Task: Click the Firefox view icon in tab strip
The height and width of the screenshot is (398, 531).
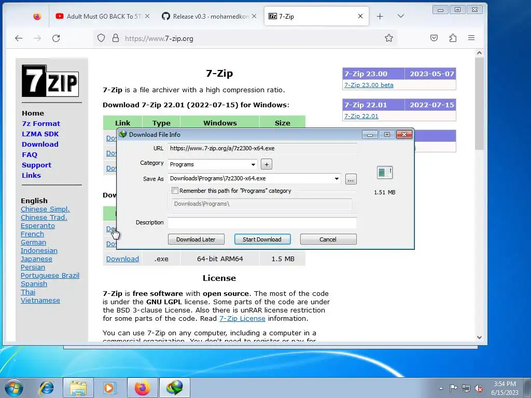Action: click(x=37, y=16)
